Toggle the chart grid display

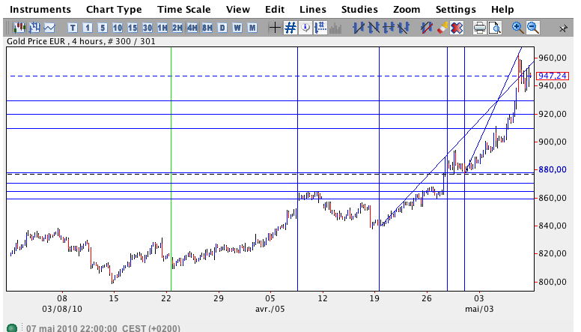coord(290,28)
